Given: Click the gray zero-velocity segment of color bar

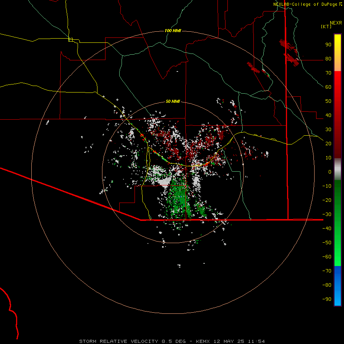Looking at the screenshot, I should 338,169.
